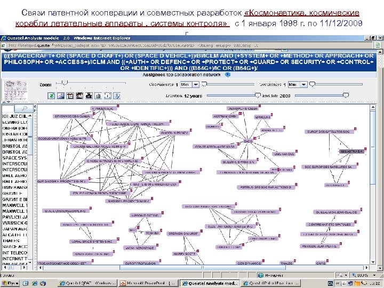Click the purple marker beside NIPPON ELECTRIC node
The image size is (384, 288).
pos(162,213)
